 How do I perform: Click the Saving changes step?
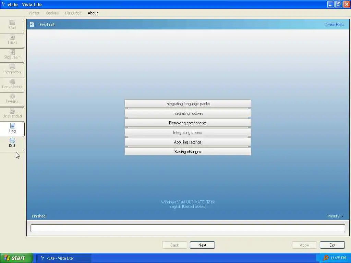187,152
